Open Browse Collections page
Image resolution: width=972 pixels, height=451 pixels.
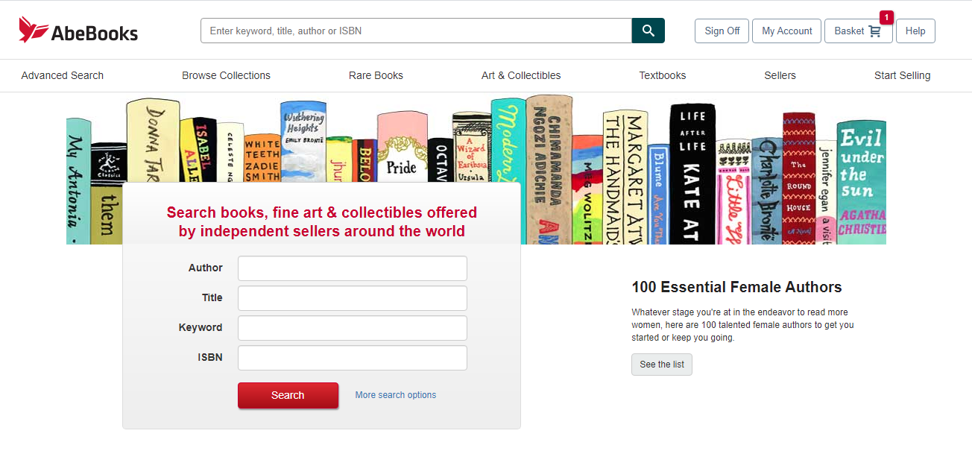226,75
